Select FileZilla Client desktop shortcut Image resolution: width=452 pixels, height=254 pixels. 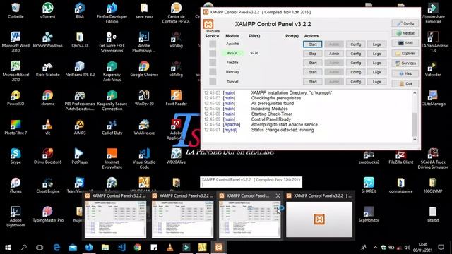(400, 157)
